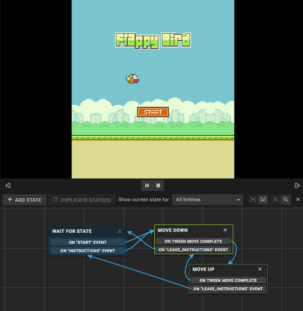Zoom in on the state graph

point(275,200)
